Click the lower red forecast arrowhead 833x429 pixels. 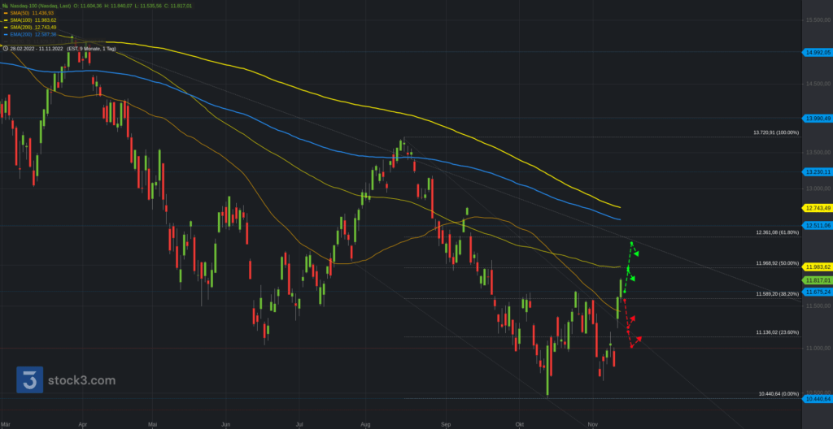[x=638, y=338]
